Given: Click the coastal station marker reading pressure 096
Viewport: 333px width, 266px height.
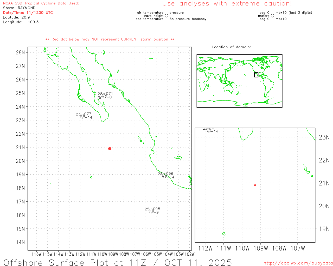Looking at the screenshot, I should [x=164, y=176].
